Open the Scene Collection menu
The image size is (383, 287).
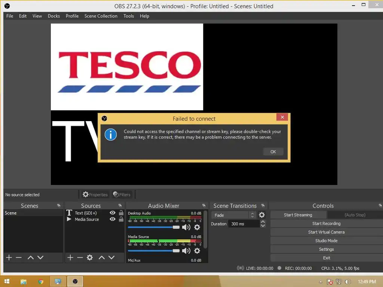tap(101, 16)
